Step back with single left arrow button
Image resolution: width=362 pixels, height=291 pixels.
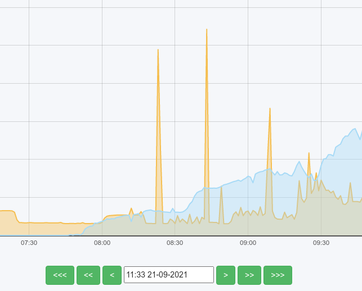[x=112, y=275]
